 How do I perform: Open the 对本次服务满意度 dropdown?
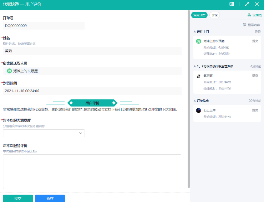pos(44,133)
